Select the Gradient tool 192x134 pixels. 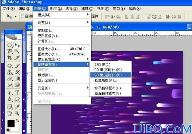click(x=17, y=78)
